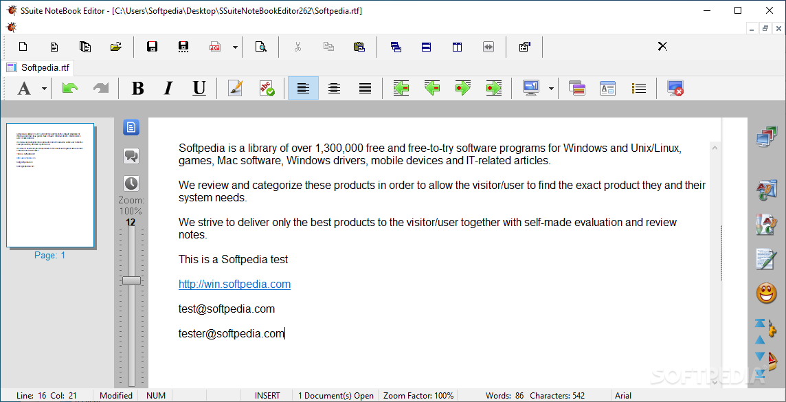Screen dimensions: 786x402
Task: Click the stacked monitors icon in right sidebar
Action: (x=766, y=137)
